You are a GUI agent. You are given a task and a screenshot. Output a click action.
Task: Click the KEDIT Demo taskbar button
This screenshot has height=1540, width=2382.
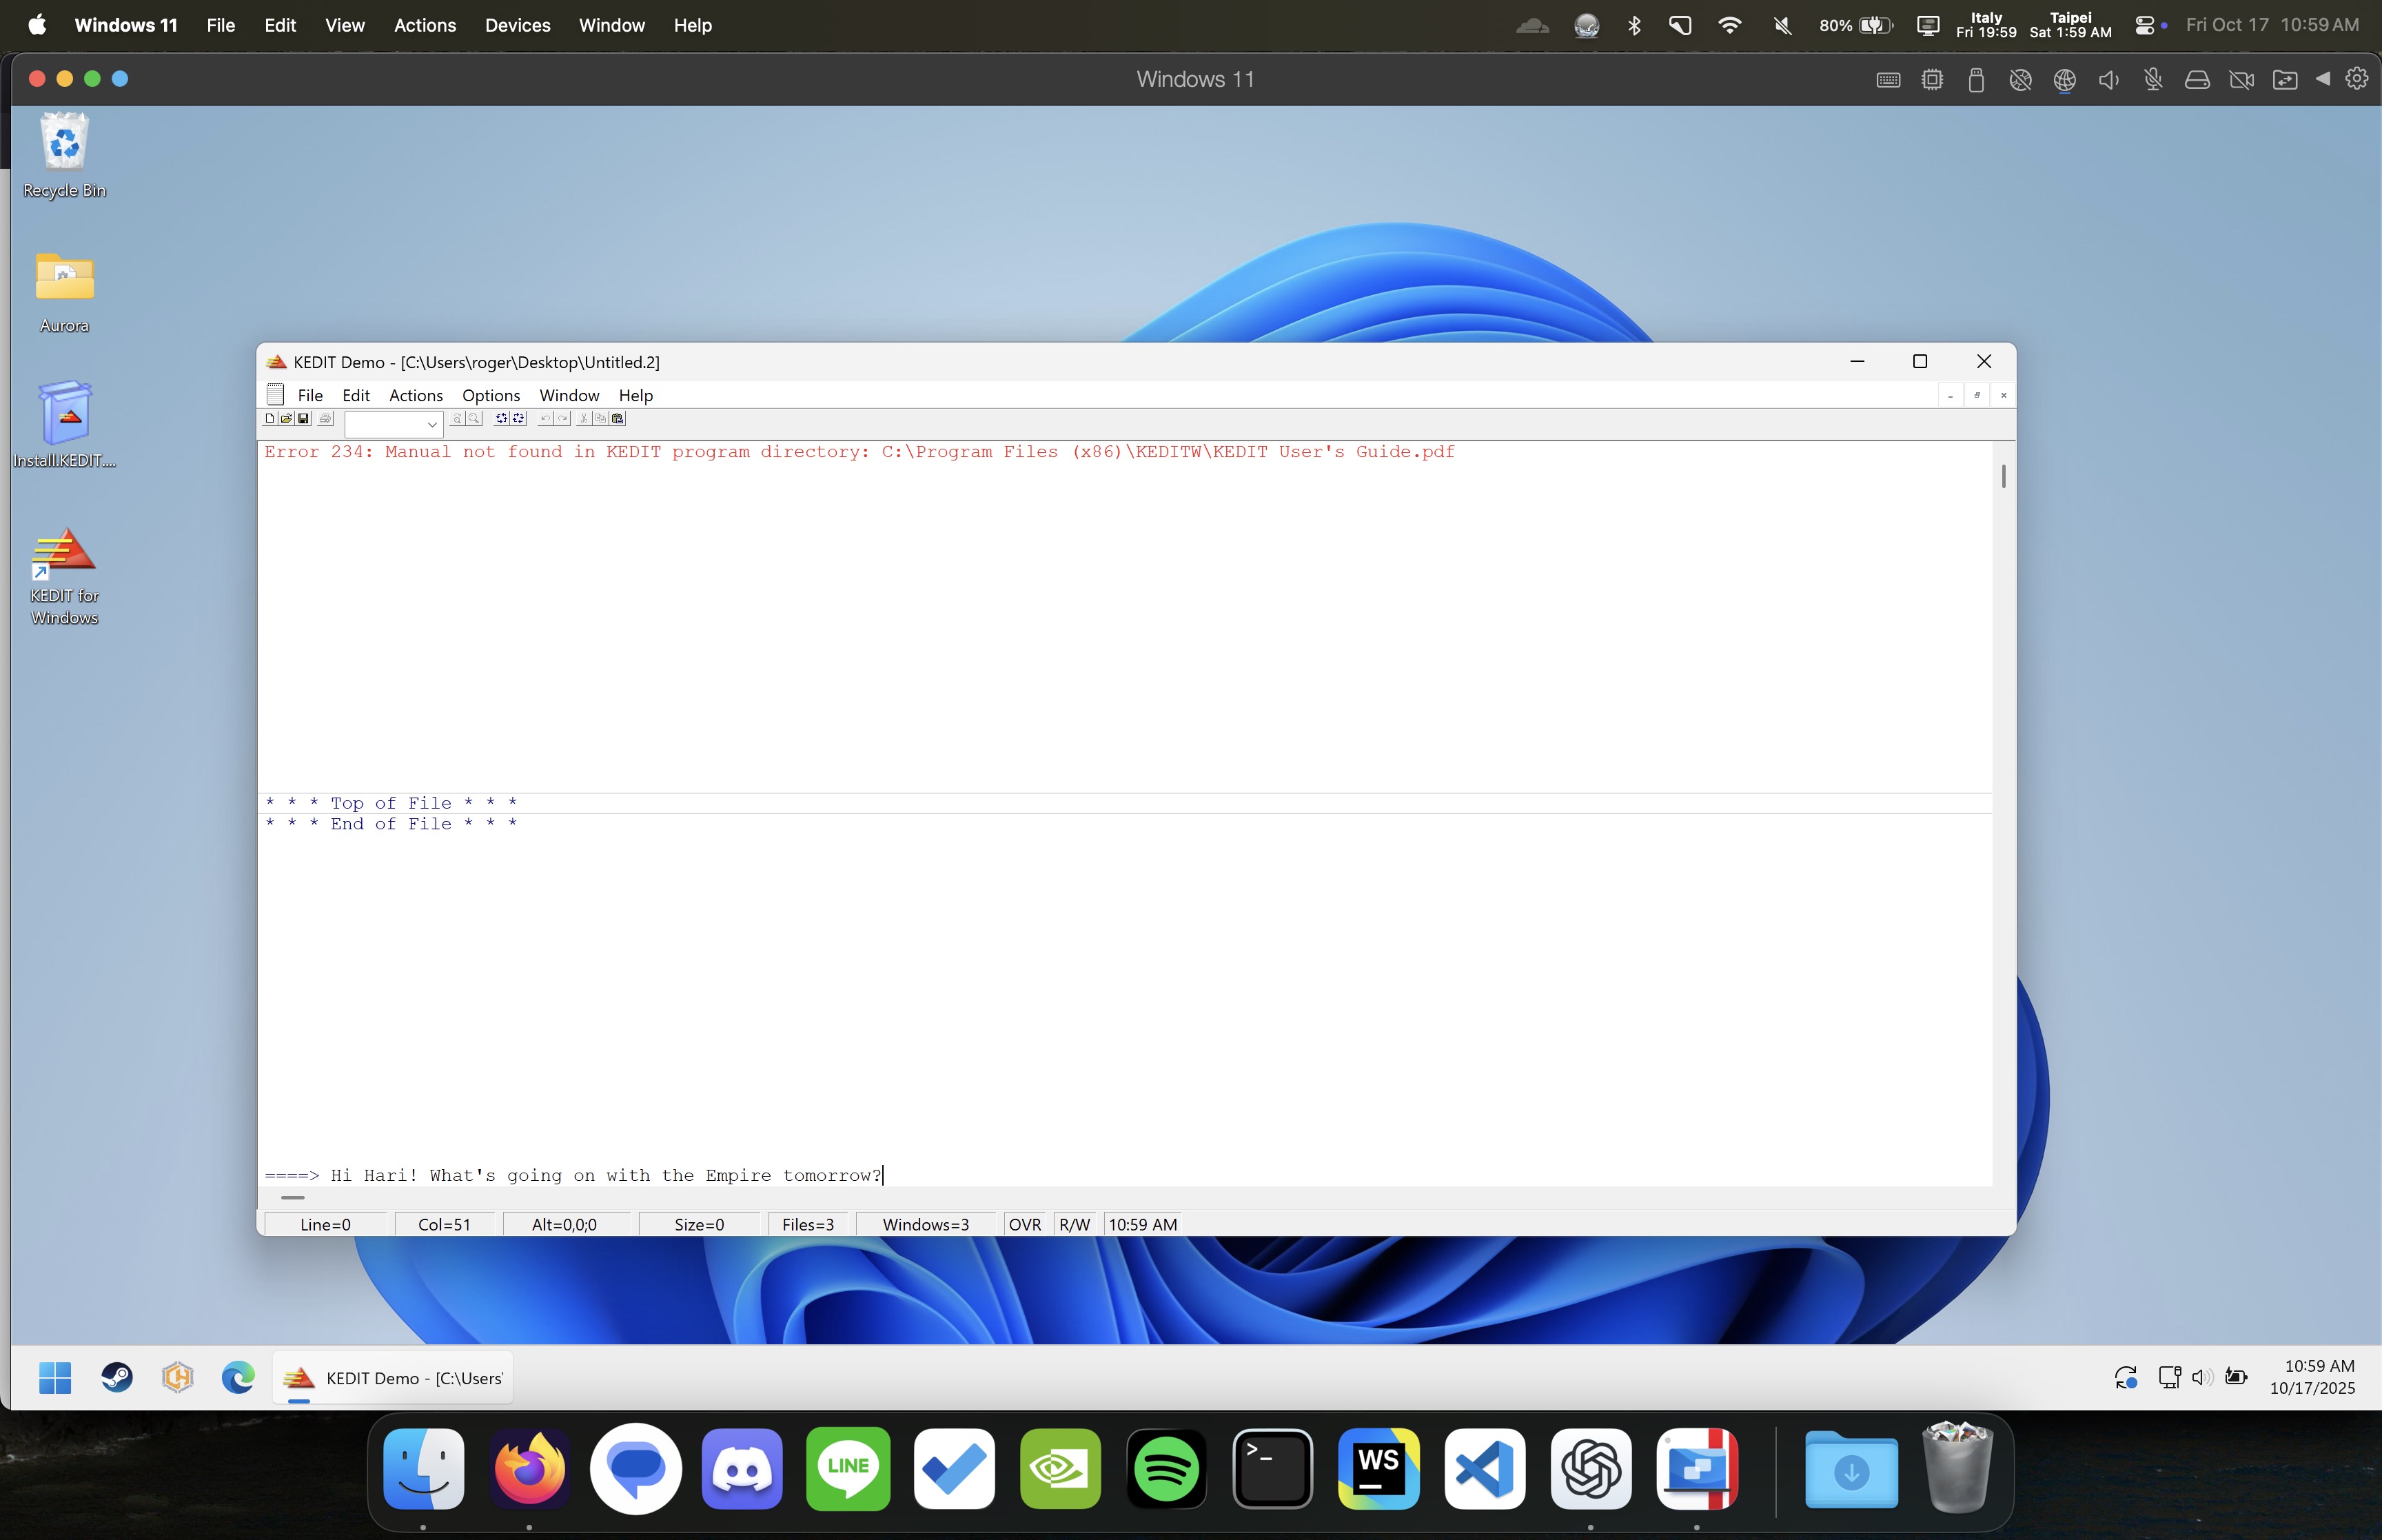tap(394, 1378)
